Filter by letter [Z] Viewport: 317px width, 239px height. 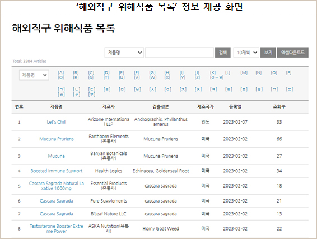pyautogui.click(x=197, y=77)
